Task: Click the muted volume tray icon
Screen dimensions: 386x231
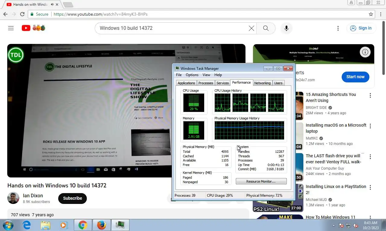Action: pos(356,225)
